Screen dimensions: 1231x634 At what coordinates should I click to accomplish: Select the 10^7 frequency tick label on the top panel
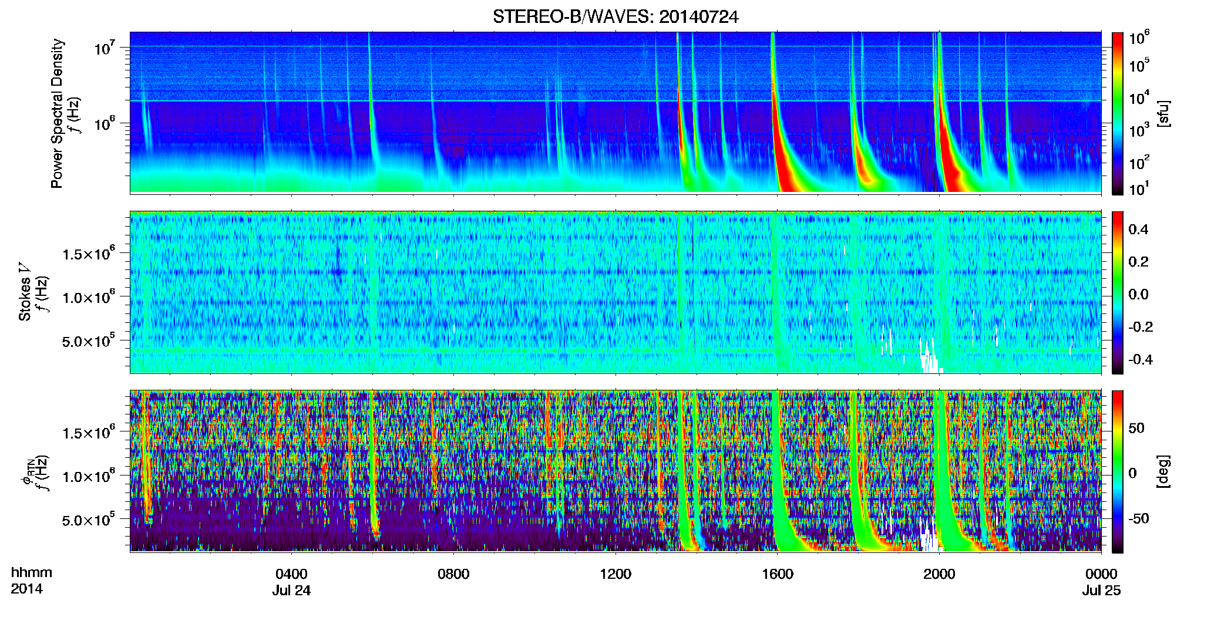point(106,48)
